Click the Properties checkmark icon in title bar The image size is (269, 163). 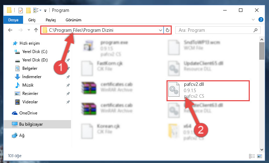point(21,10)
